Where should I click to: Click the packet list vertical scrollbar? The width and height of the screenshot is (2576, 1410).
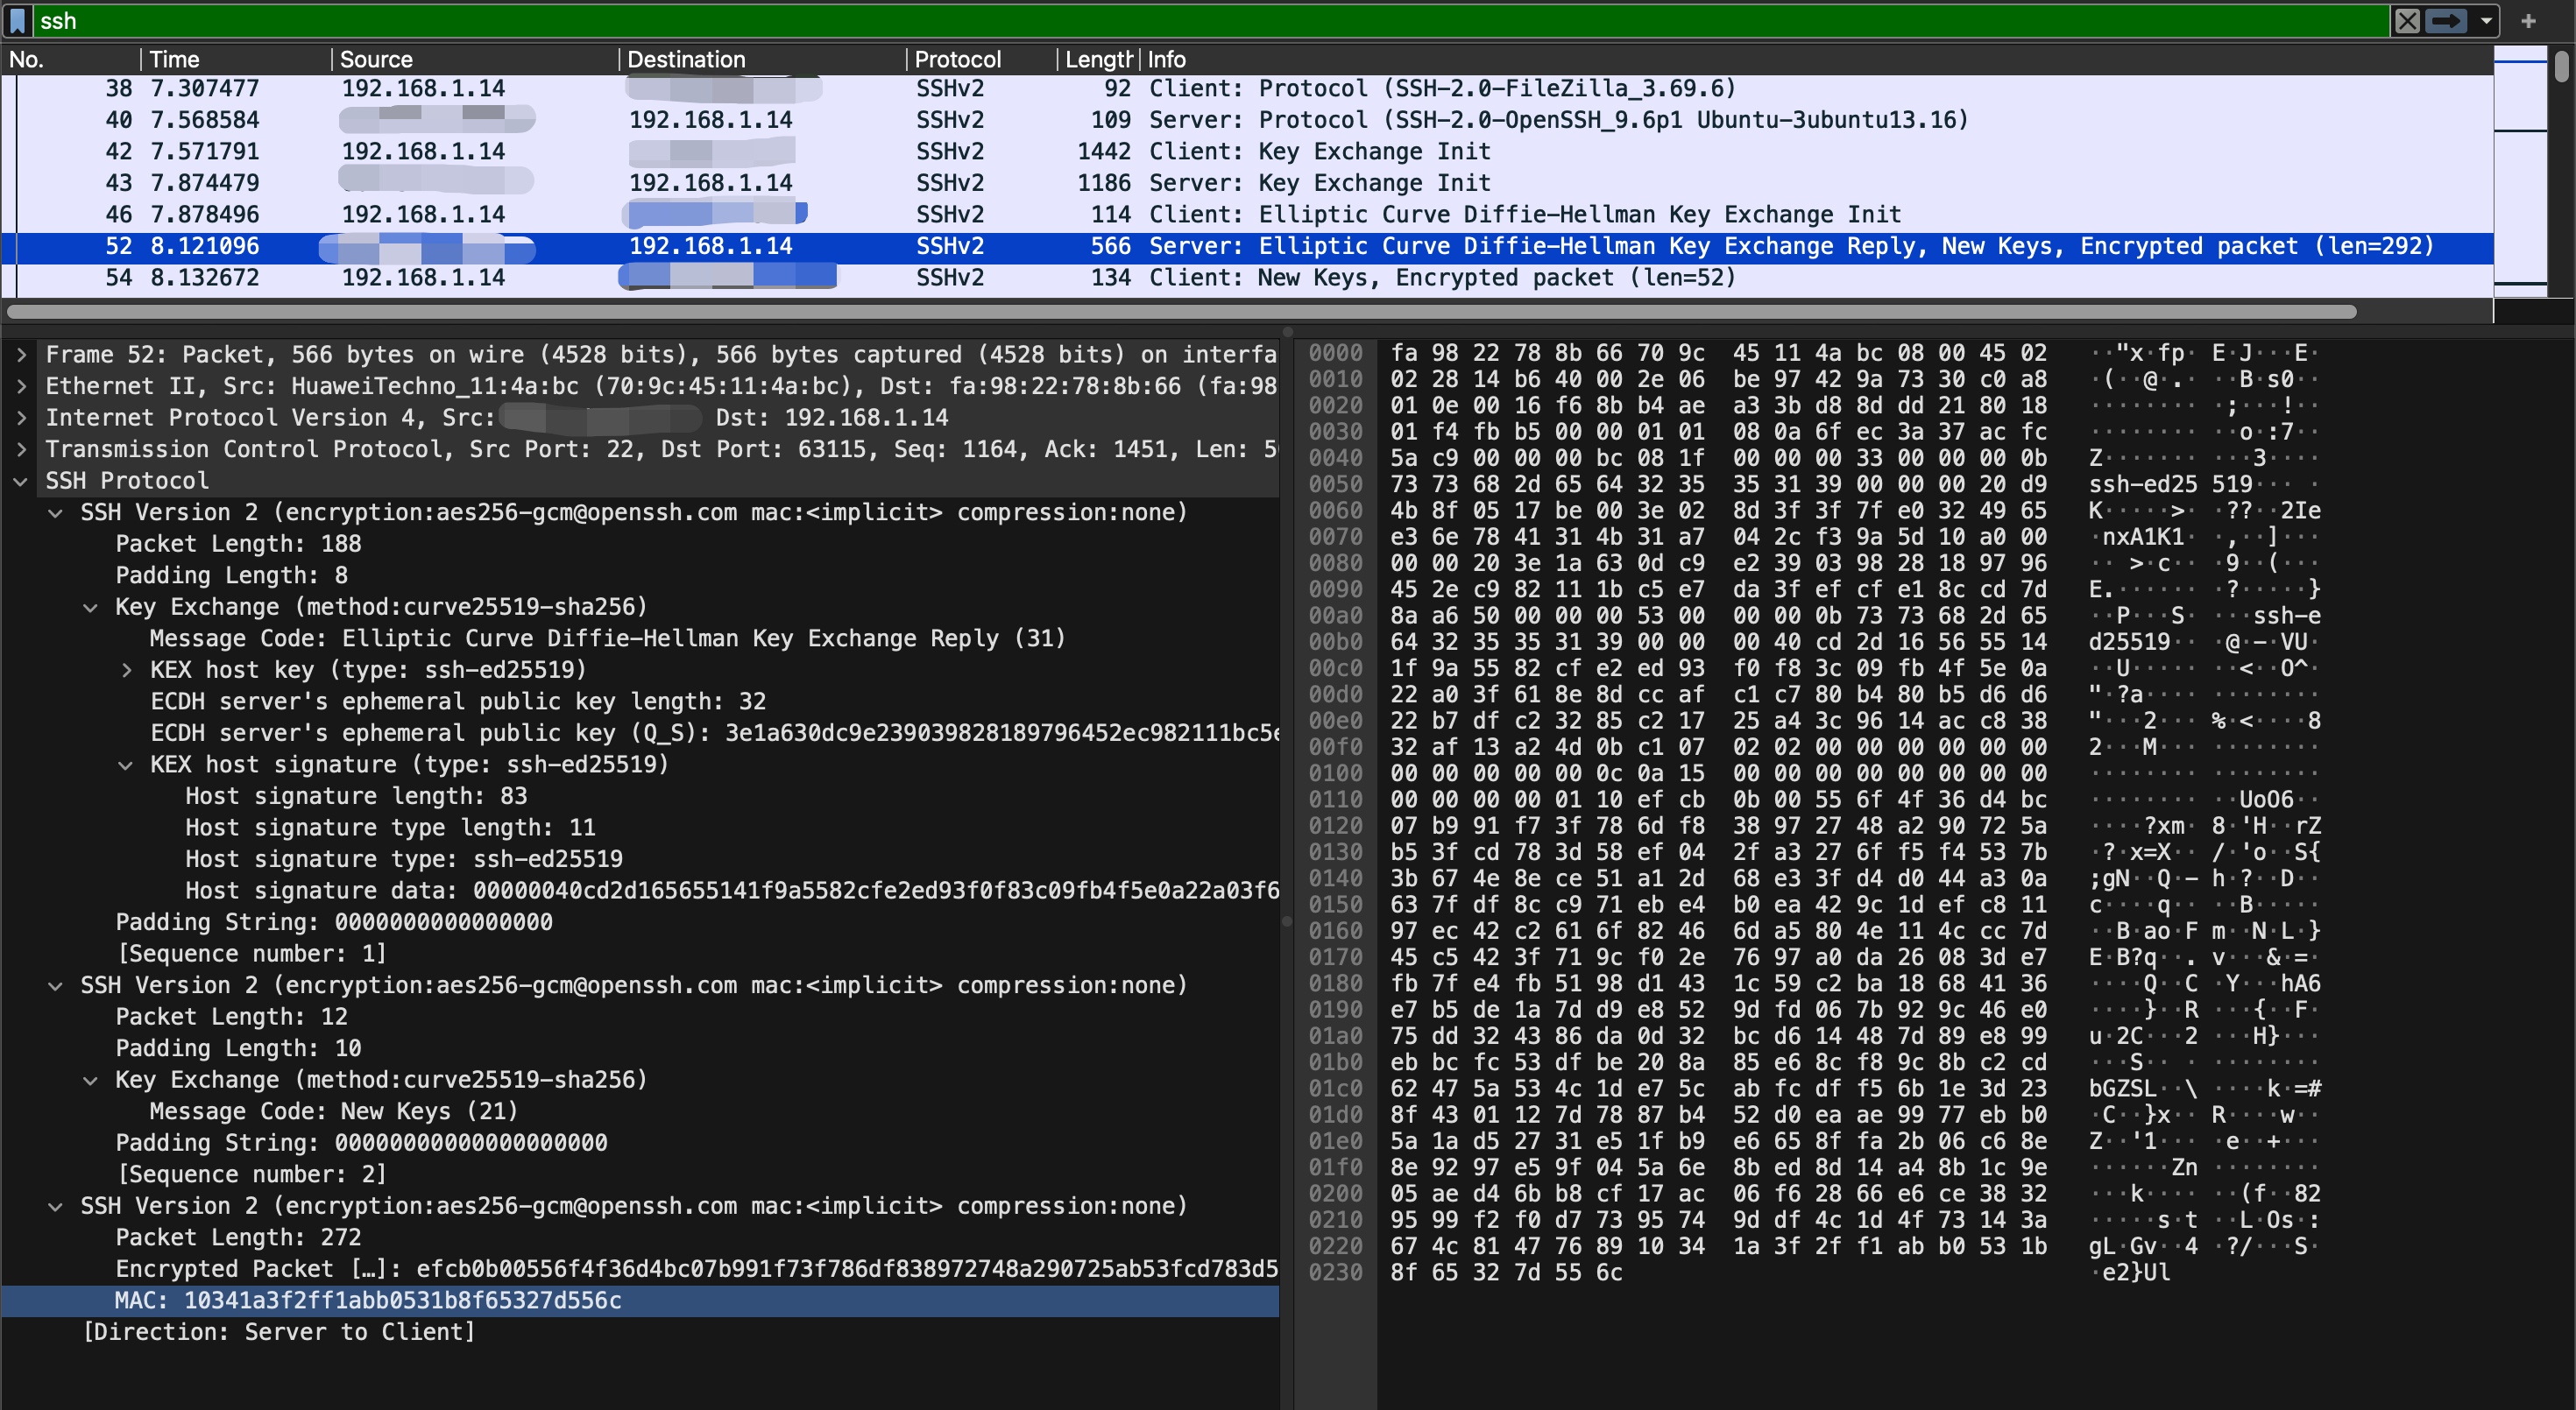pyautogui.click(x=2561, y=67)
